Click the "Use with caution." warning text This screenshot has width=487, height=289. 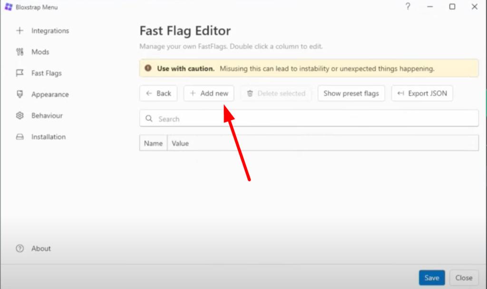tap(186, 68)
